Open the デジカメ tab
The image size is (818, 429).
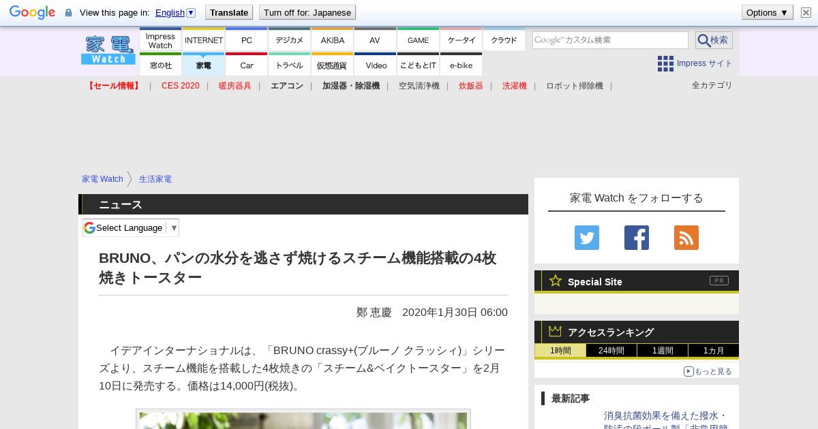[x=289, y=39]
